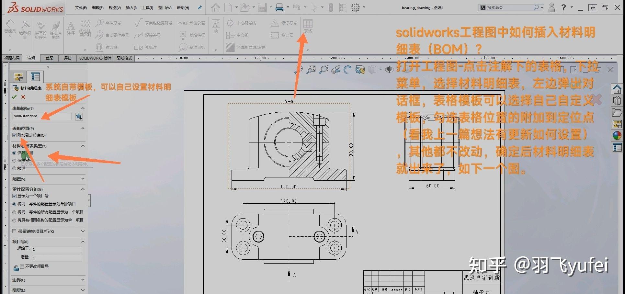Screen dimensions: 625x294
Task: Toggle the 附加到定位点 checkbox
Action: point(14,135)
